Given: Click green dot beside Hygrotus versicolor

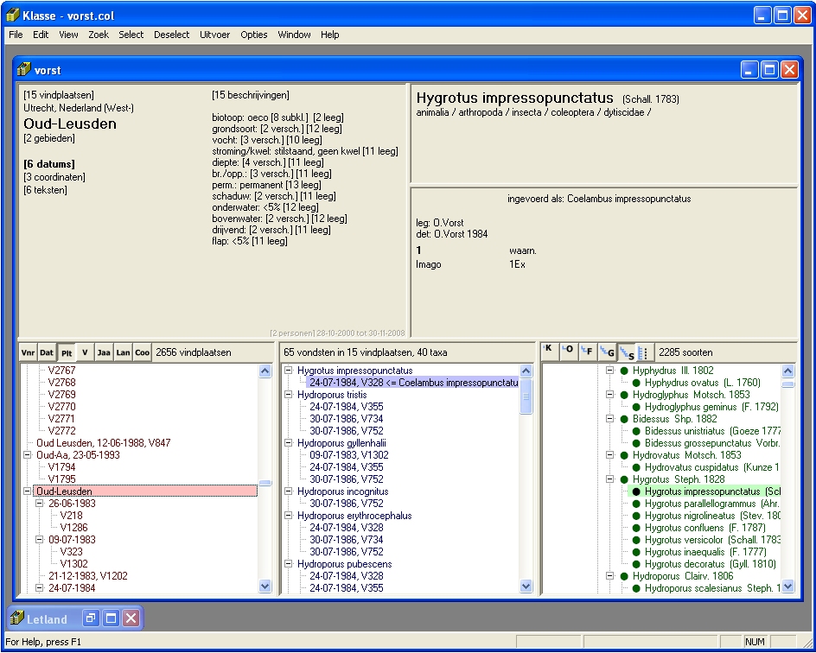Looking at the screenshot, I should 637,540.
